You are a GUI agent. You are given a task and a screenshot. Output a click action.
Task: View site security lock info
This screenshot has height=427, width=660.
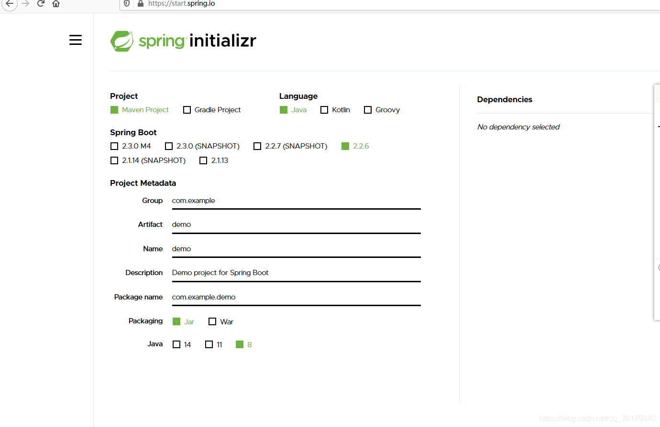pyautogui.click(x=141, y=3)
